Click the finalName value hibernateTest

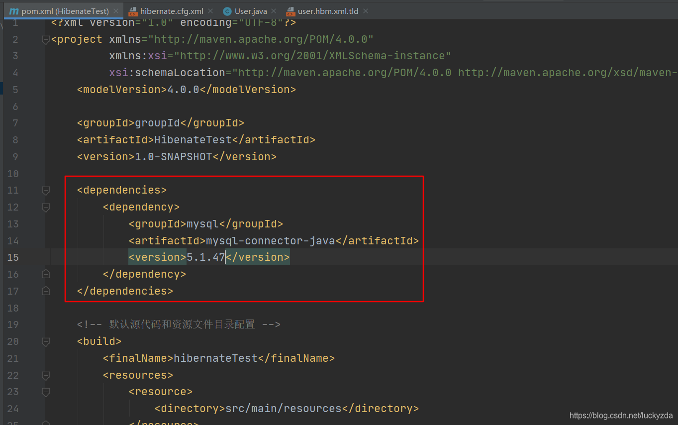215,358
